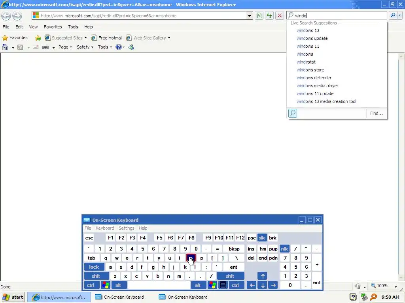This screenshot has height=303, width=405.
Task: Open the Keyboard menu of On-Screen Keyboard
Action: (105, 228)
